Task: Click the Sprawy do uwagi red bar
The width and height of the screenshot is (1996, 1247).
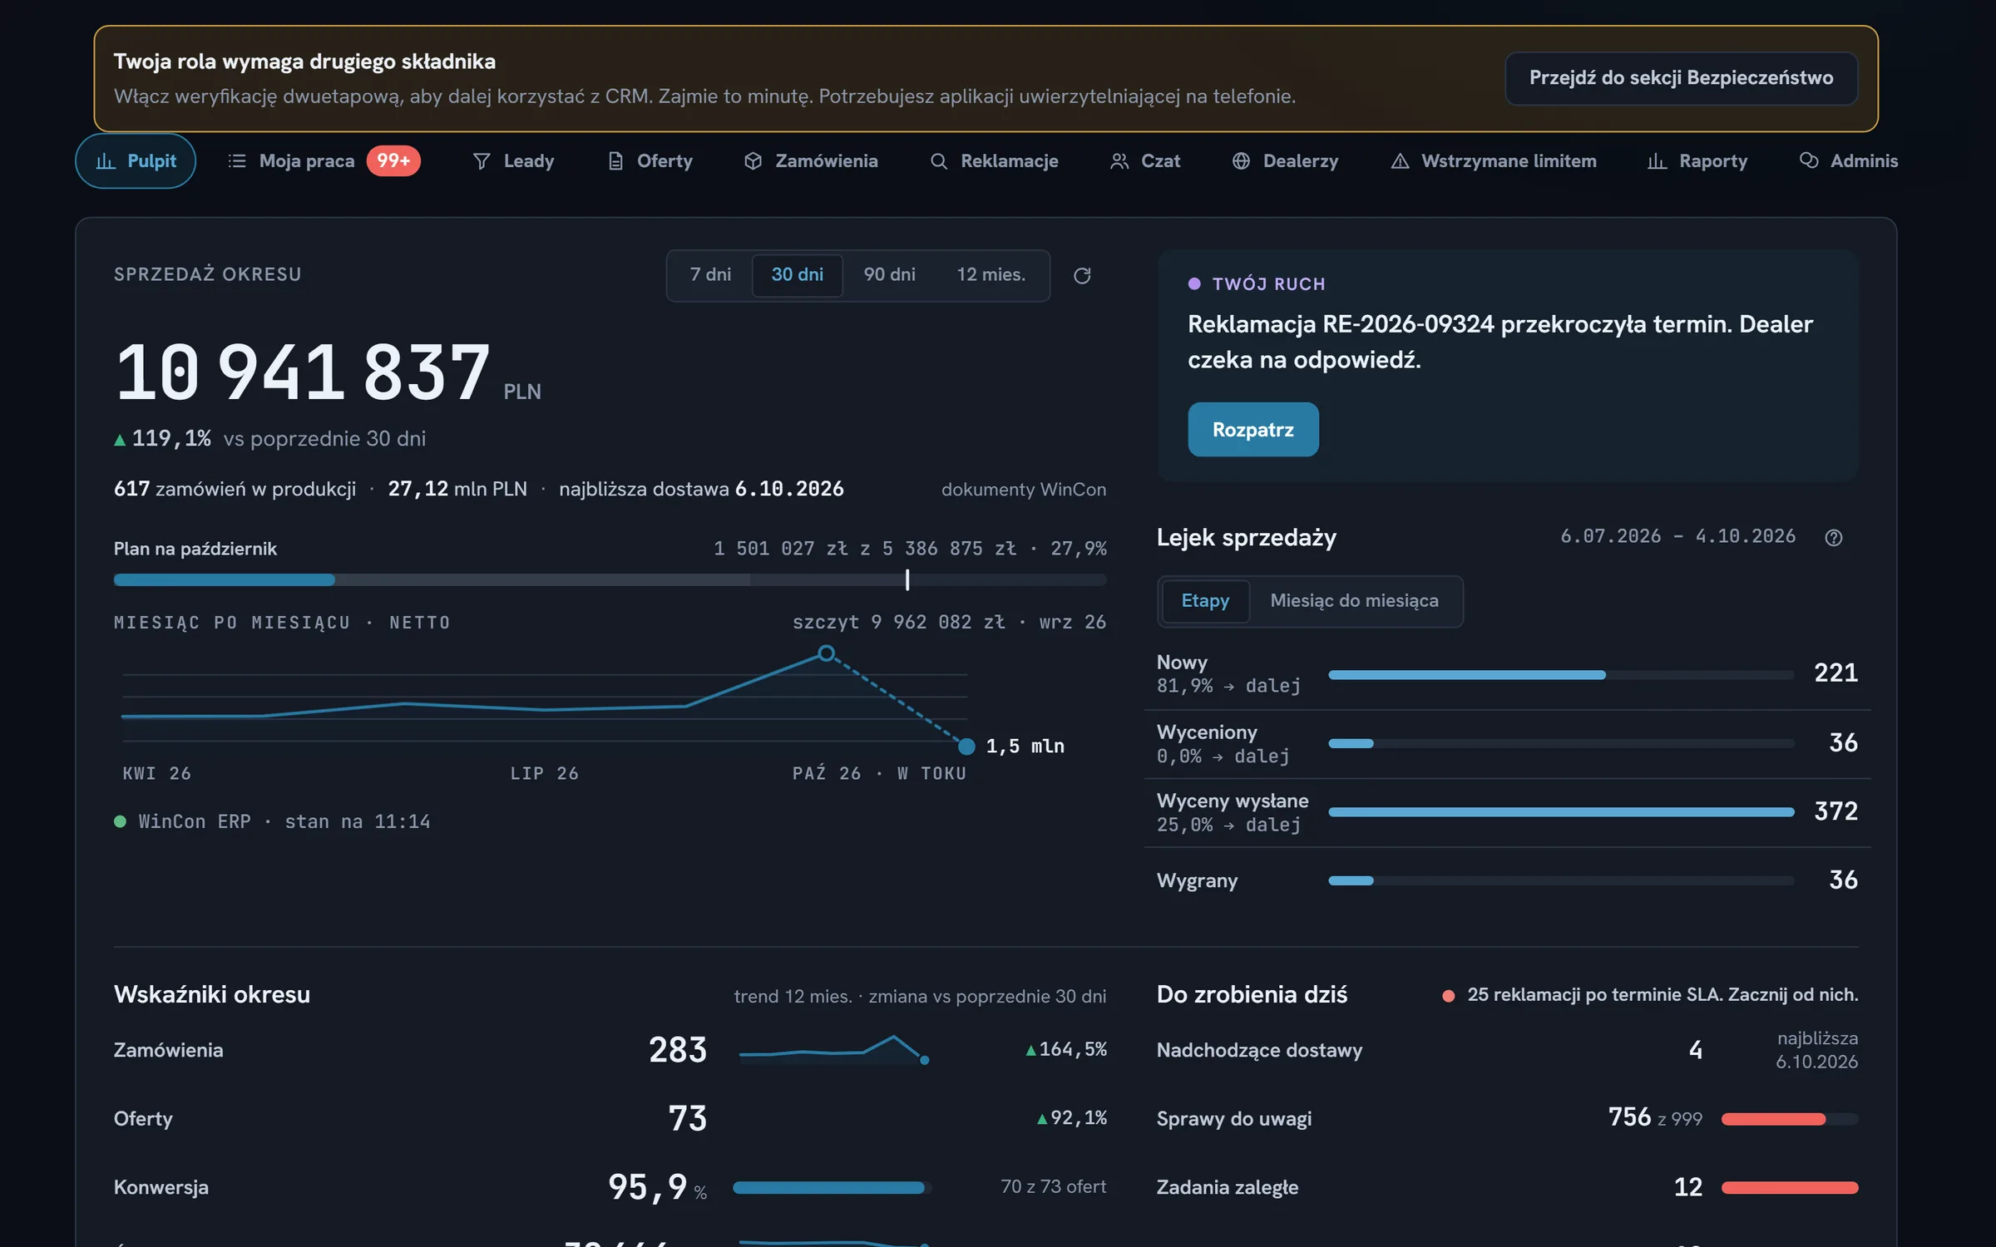Action: [1790, 1120]
